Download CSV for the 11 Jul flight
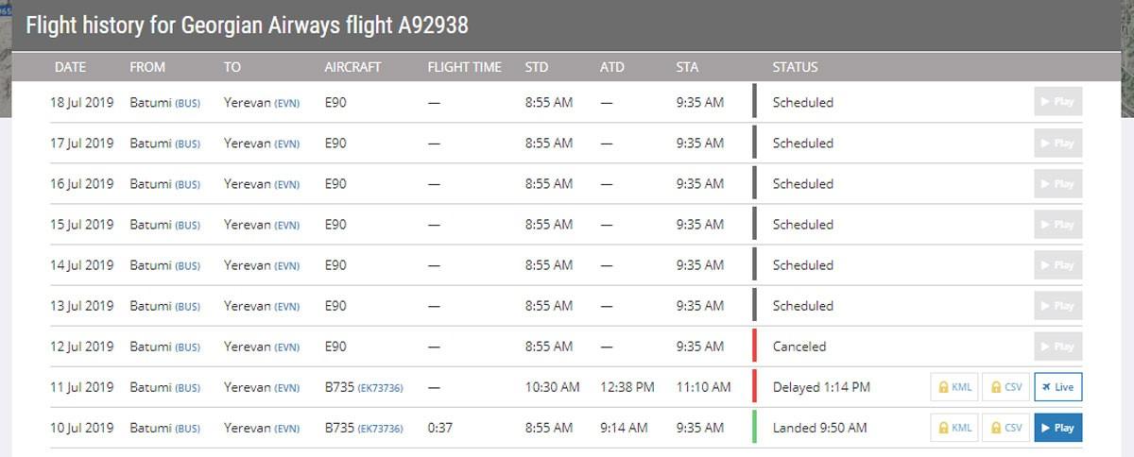The image size is (1134, 457). tap(1005, 387)
